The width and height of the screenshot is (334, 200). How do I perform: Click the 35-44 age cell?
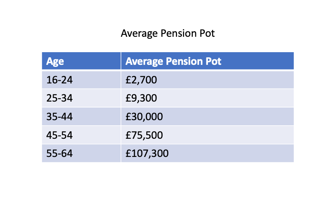81,117
